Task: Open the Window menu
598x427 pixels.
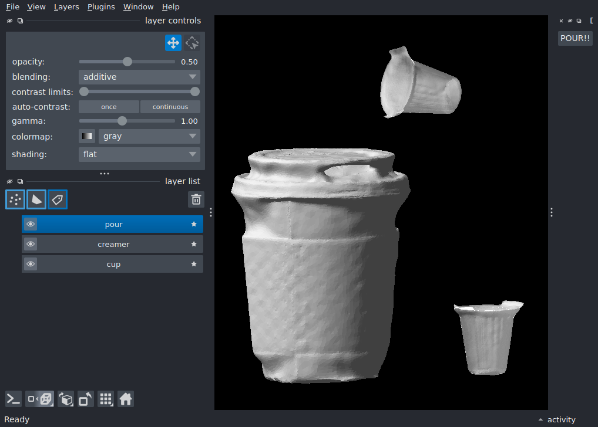Action: 138,7
